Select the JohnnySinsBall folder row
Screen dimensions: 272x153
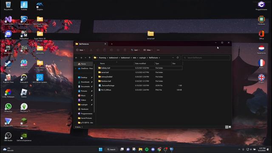click(x=140, y=76)
